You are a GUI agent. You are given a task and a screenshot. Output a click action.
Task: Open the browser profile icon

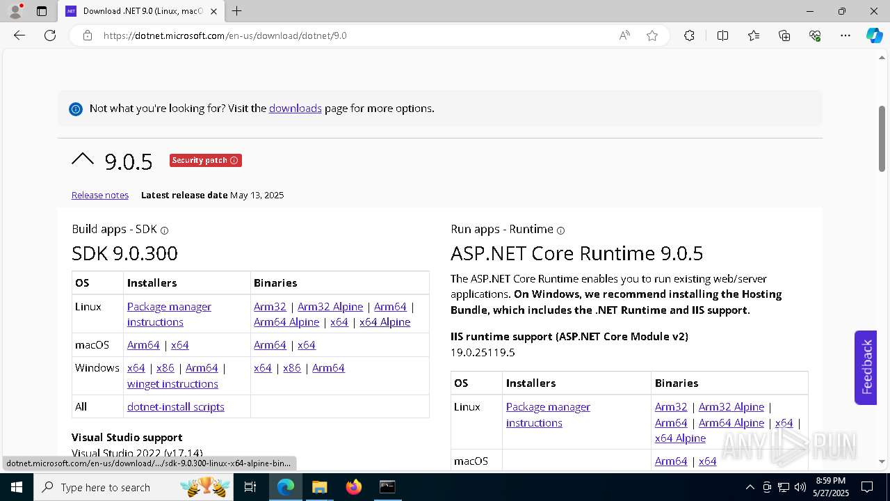tap(15, 11)
